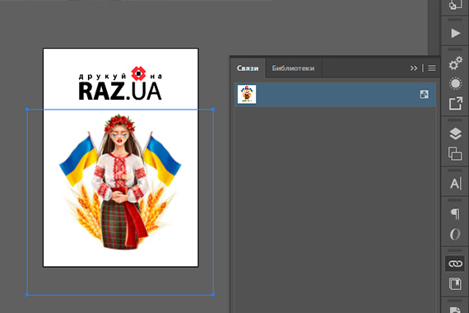Screen dimensions: 469x313
Task: Click the woman illustration on the artboard
Action: (120, 182)
